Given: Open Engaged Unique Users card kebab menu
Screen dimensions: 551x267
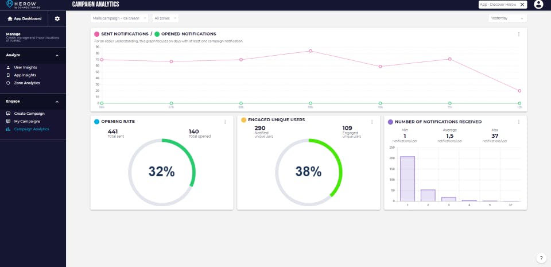Looking at the screenshot, I should pyautogui.click(x=372, y=122).
